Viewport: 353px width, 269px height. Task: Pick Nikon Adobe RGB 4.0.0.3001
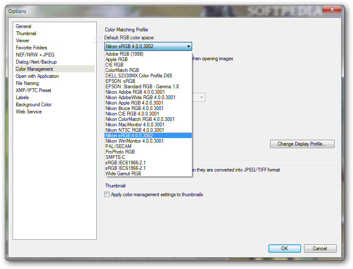tap(148, 92)
